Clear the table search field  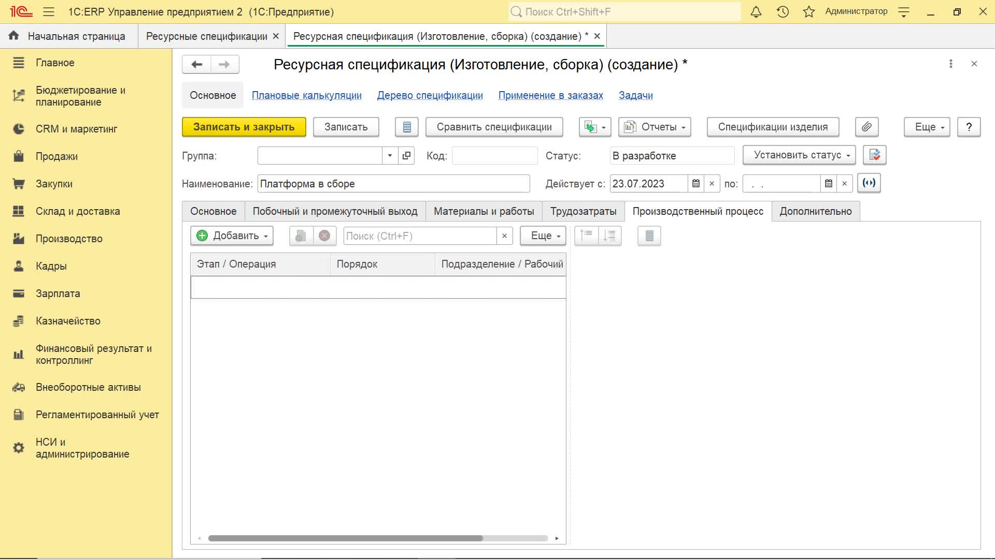(x=504, y=236)
